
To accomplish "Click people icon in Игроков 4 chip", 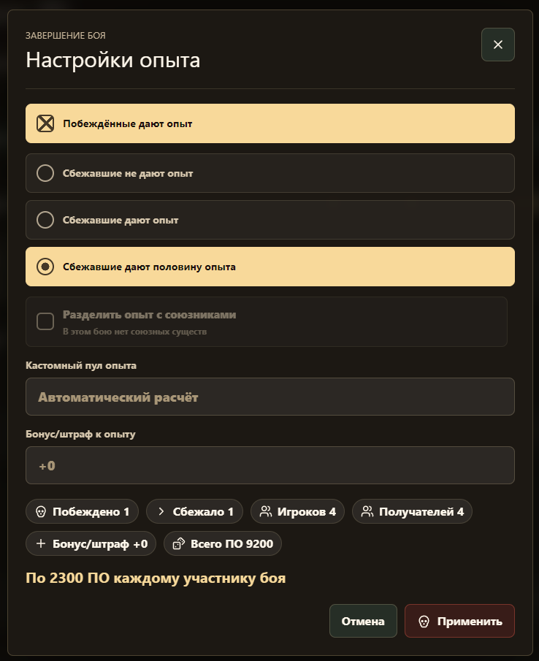I will click(266, 512).
